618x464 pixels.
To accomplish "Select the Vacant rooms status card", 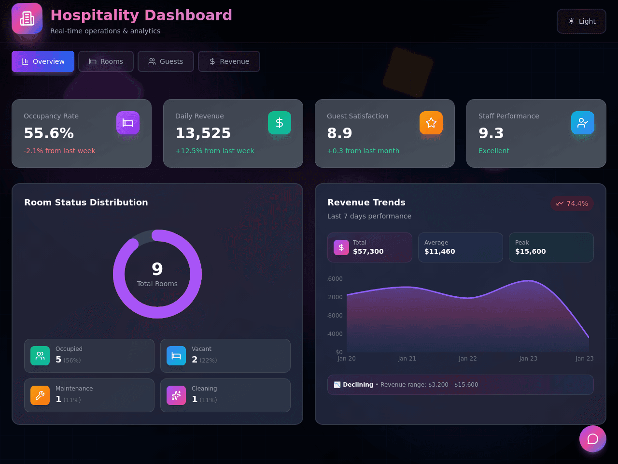I will pyautogui.click(x=225, y=356).
